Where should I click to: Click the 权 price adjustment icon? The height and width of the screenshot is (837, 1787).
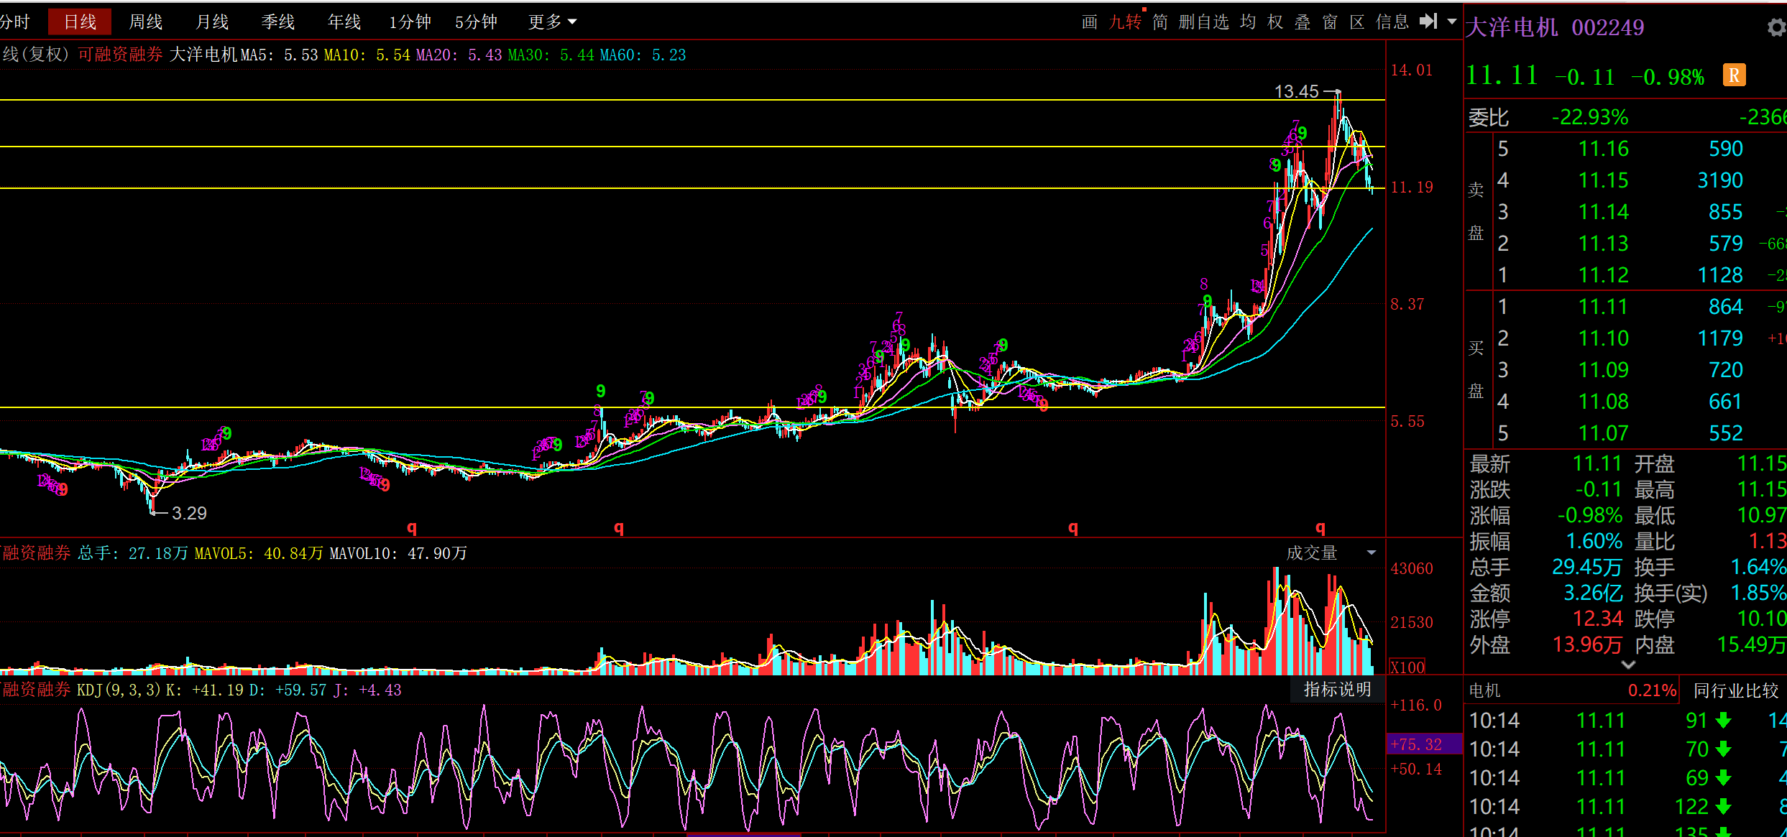(x=1275, y=22)
